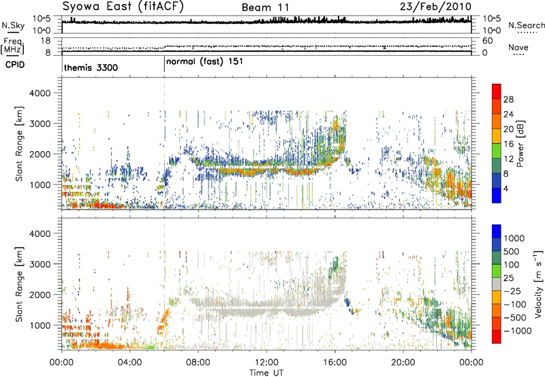Click the '-25' tick on Velocity color bar
The width and height of the screenshot is (545, 377).
pos(514,291)
